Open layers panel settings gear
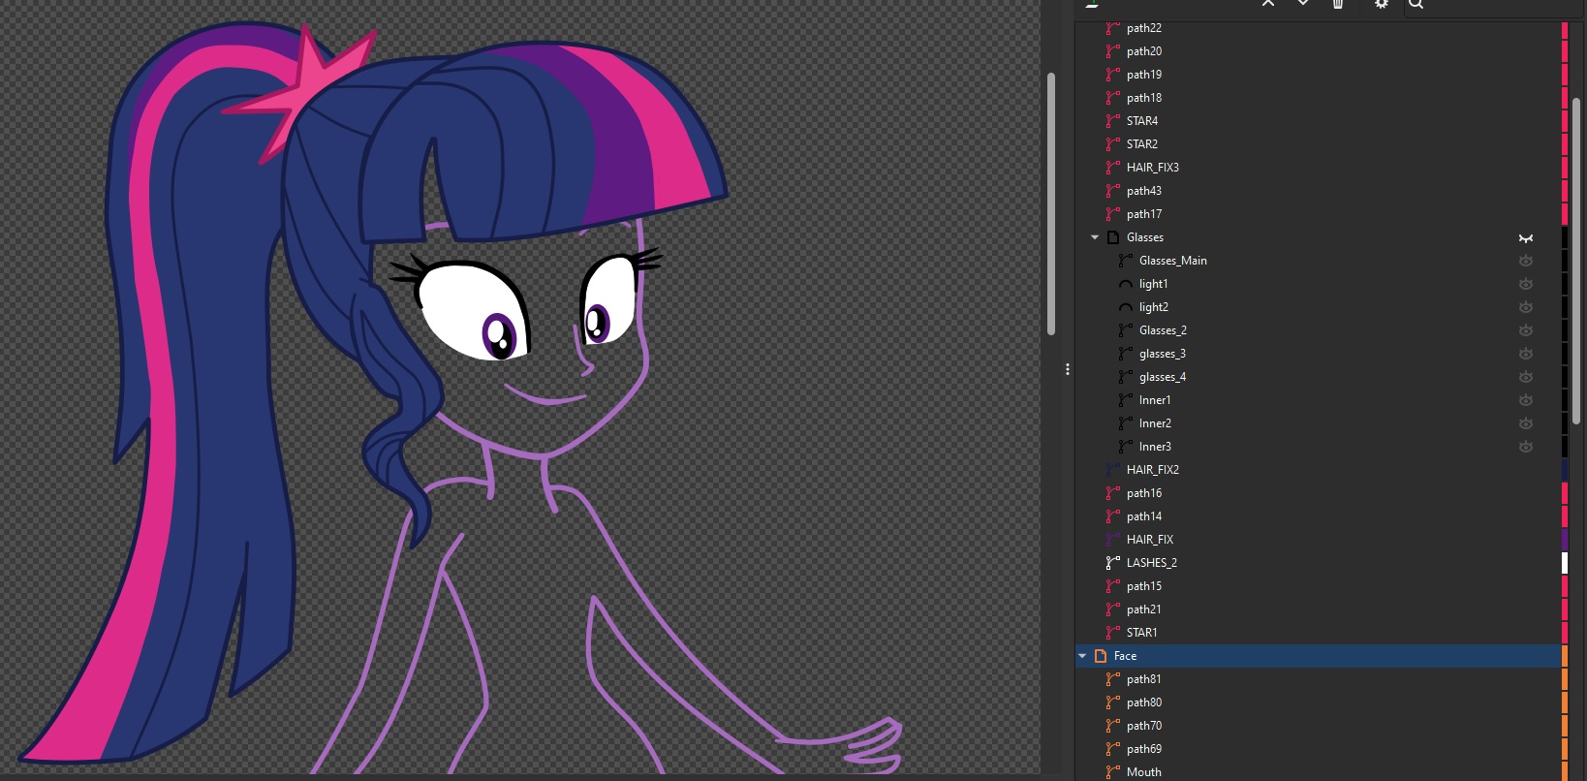Viewport: 1587px width, 781px height. coord(1382,4)
